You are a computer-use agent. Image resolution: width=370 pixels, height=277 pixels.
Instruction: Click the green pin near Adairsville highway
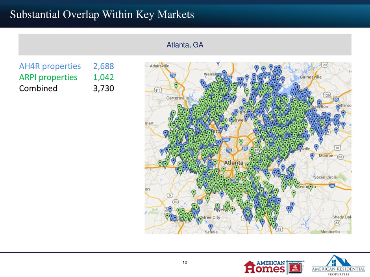176,85
